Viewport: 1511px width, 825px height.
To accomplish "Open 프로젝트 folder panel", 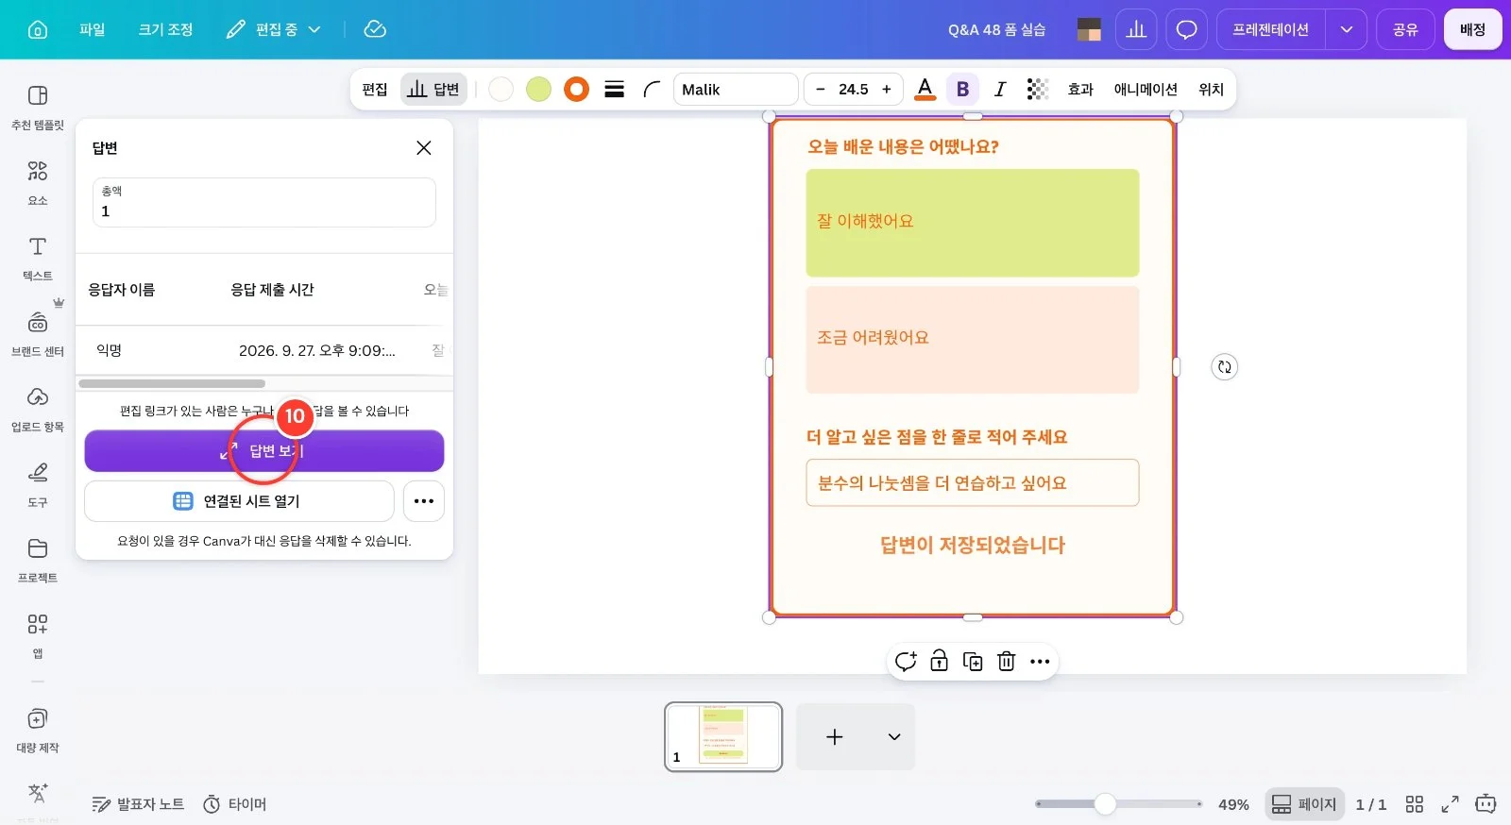I will pyautogui.click(x=38, y=560).
